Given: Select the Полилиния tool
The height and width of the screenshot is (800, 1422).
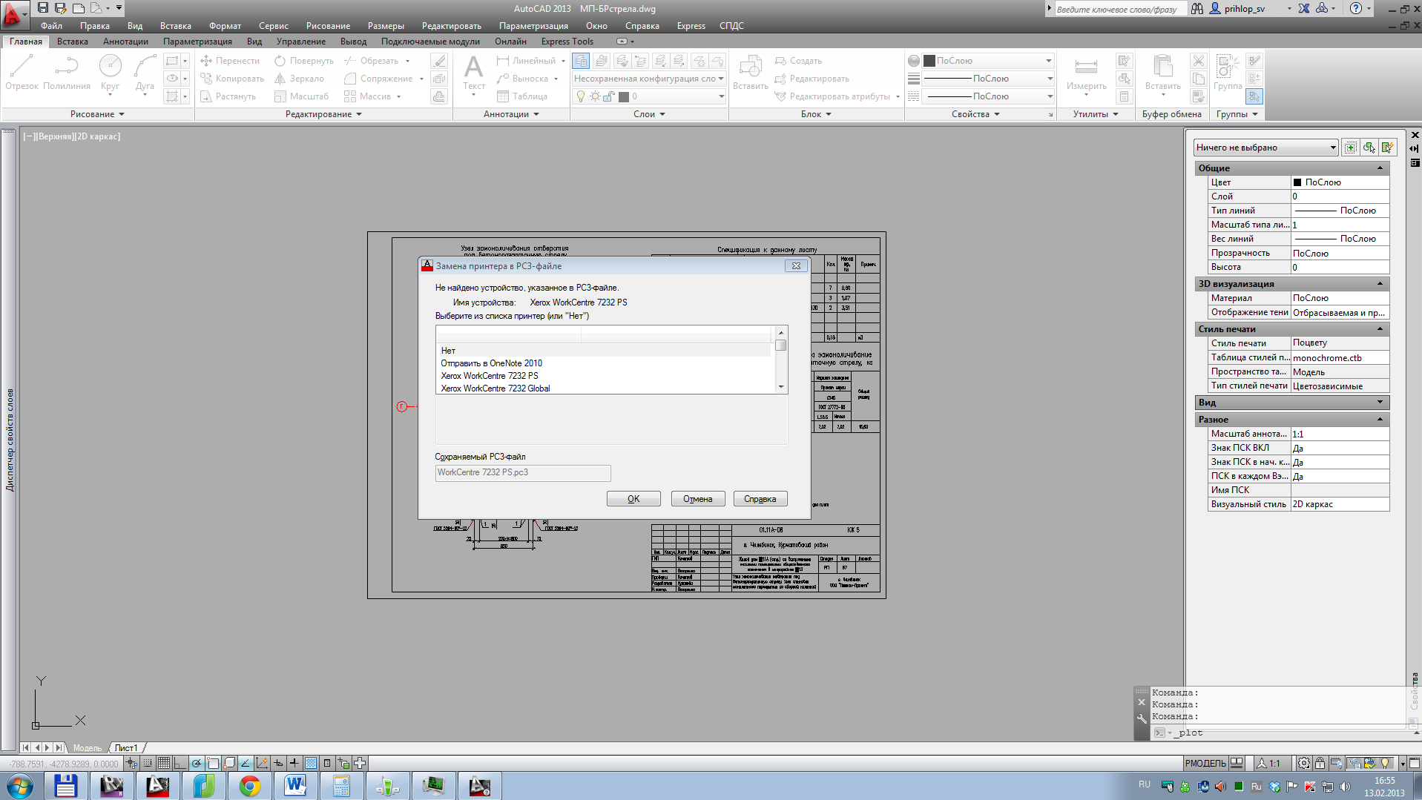Looking at the screenshot, I should [x=66, y=73].
